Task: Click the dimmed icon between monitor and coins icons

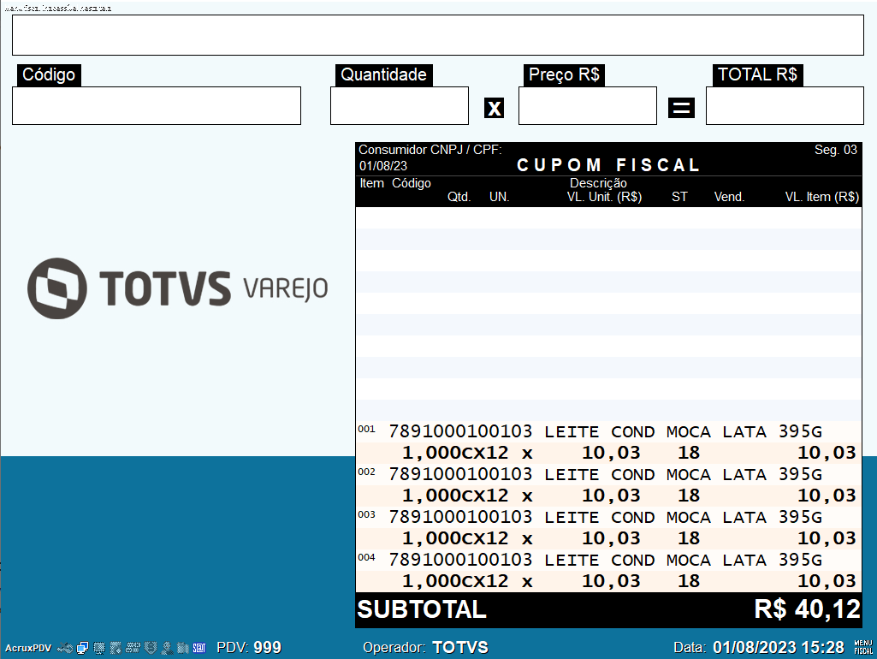Action: (x=116, y=648)
